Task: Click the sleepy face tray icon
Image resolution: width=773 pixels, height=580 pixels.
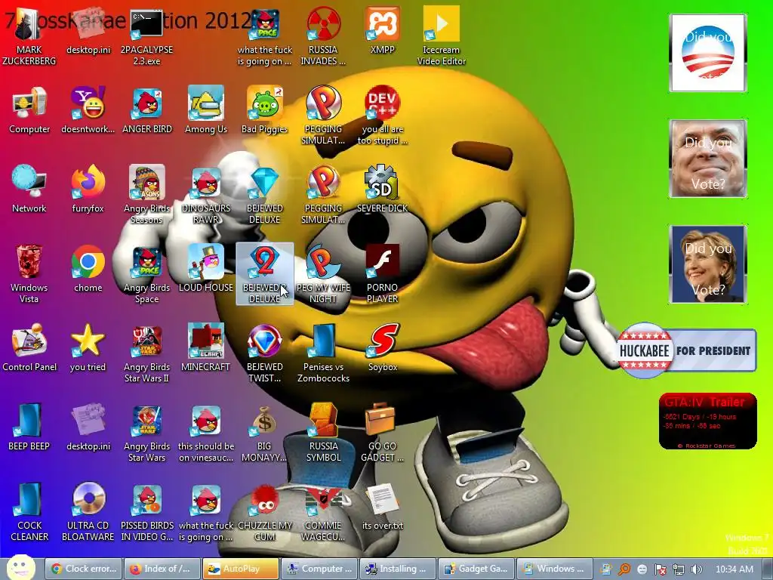Action: click(642, 569)
